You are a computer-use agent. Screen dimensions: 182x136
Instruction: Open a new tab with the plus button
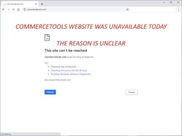pos(42,4)
